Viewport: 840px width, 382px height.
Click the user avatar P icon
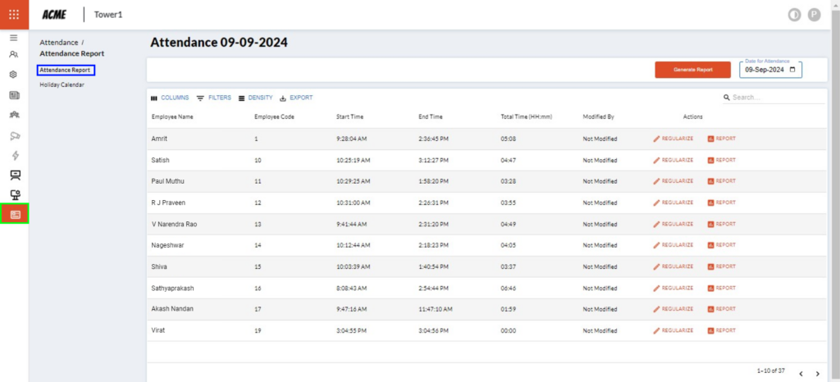click(x=814, y=14)
